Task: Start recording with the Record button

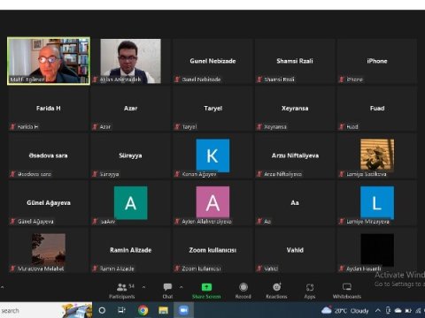Action: [x=243, y=291]
